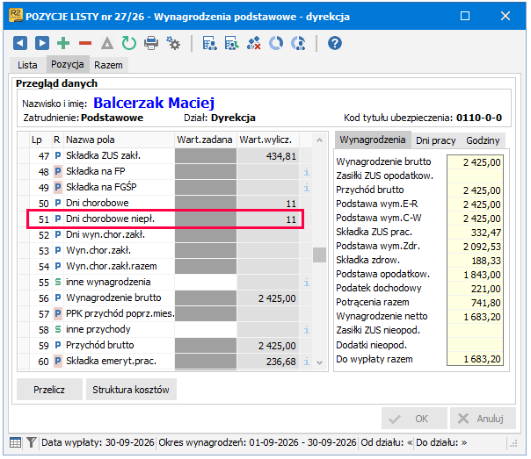
Task: Refresh data with green circular arrow
Action: click(129, 43)
